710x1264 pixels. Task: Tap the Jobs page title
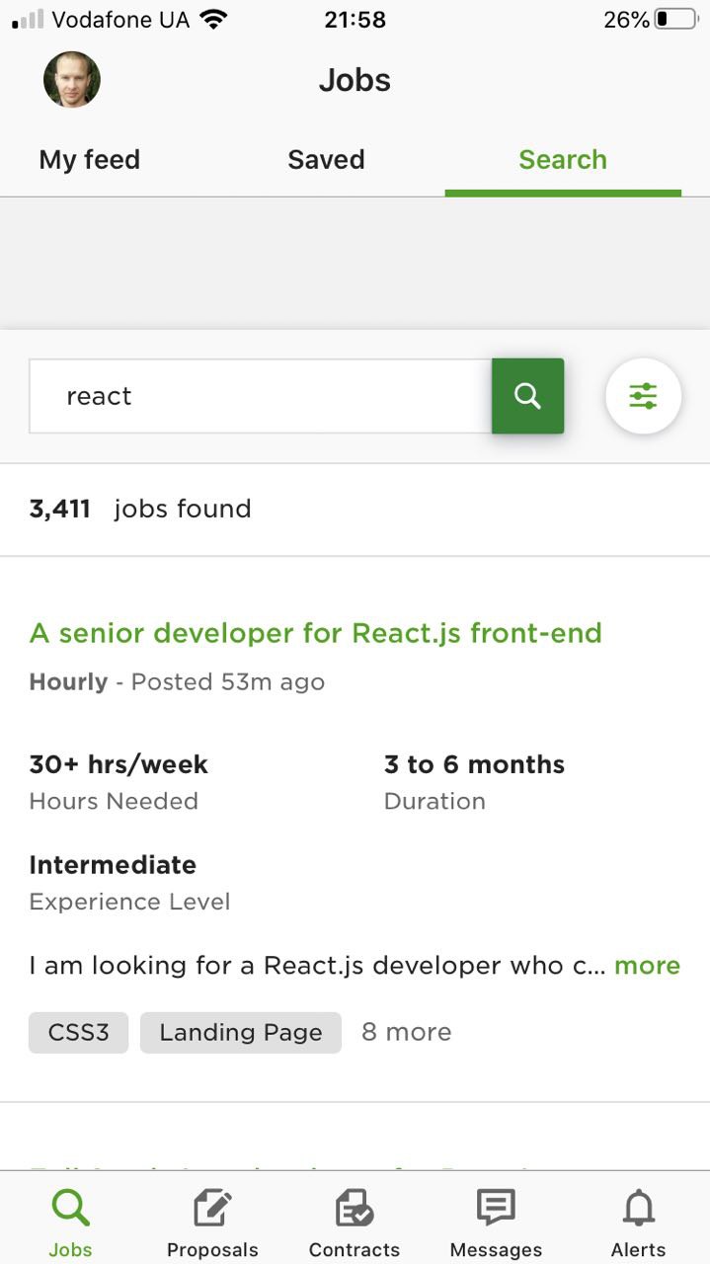[355, 80]
